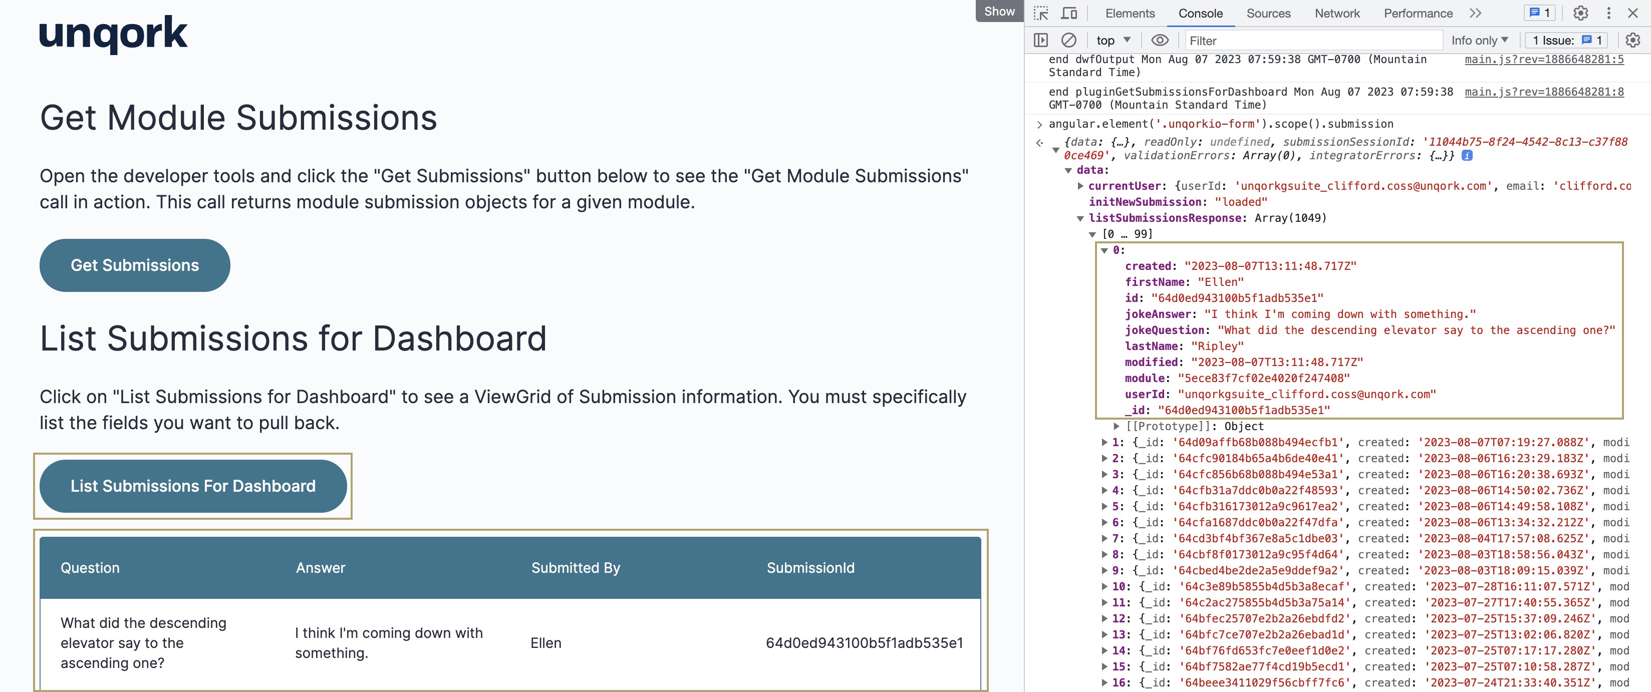Expand the currentUser object
This screenshot has width=1651, height=692.
click(x=1080, y=186)
